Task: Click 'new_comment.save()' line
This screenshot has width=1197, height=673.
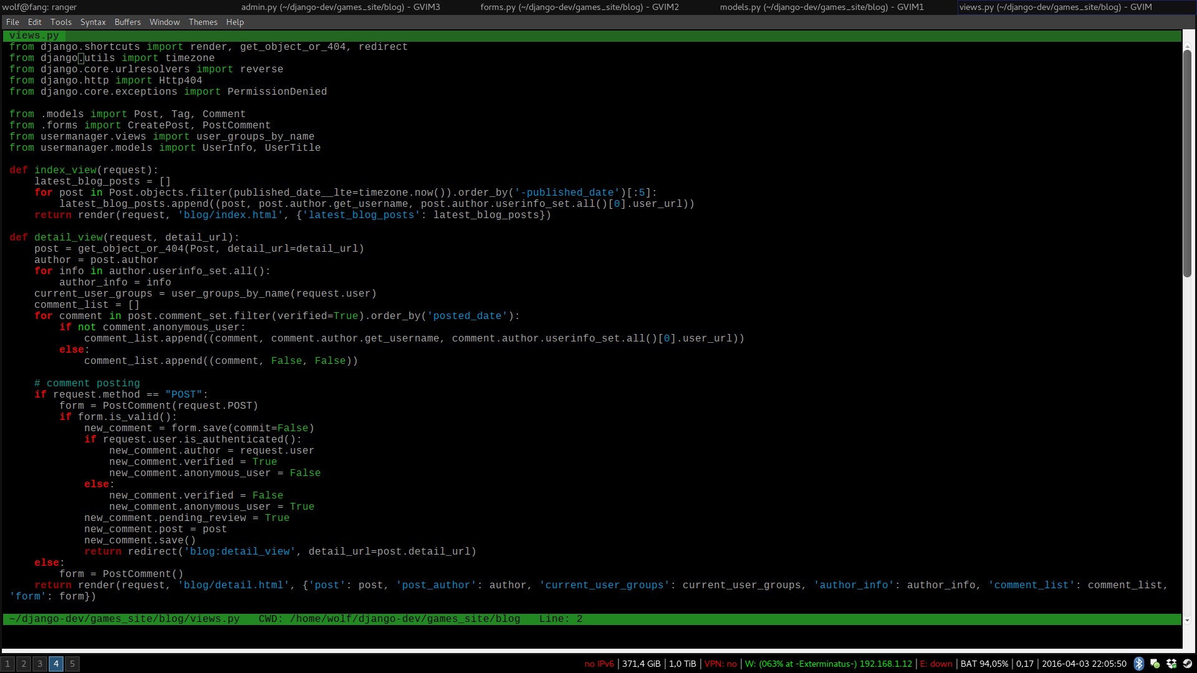Action: (x=140, y=540)
